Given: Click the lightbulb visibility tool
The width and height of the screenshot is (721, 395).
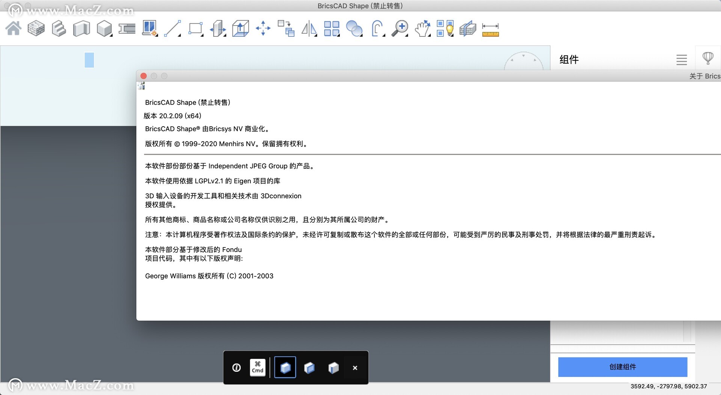Looking at the screenshot, I should pyautogui.click(x=445, y=29).
